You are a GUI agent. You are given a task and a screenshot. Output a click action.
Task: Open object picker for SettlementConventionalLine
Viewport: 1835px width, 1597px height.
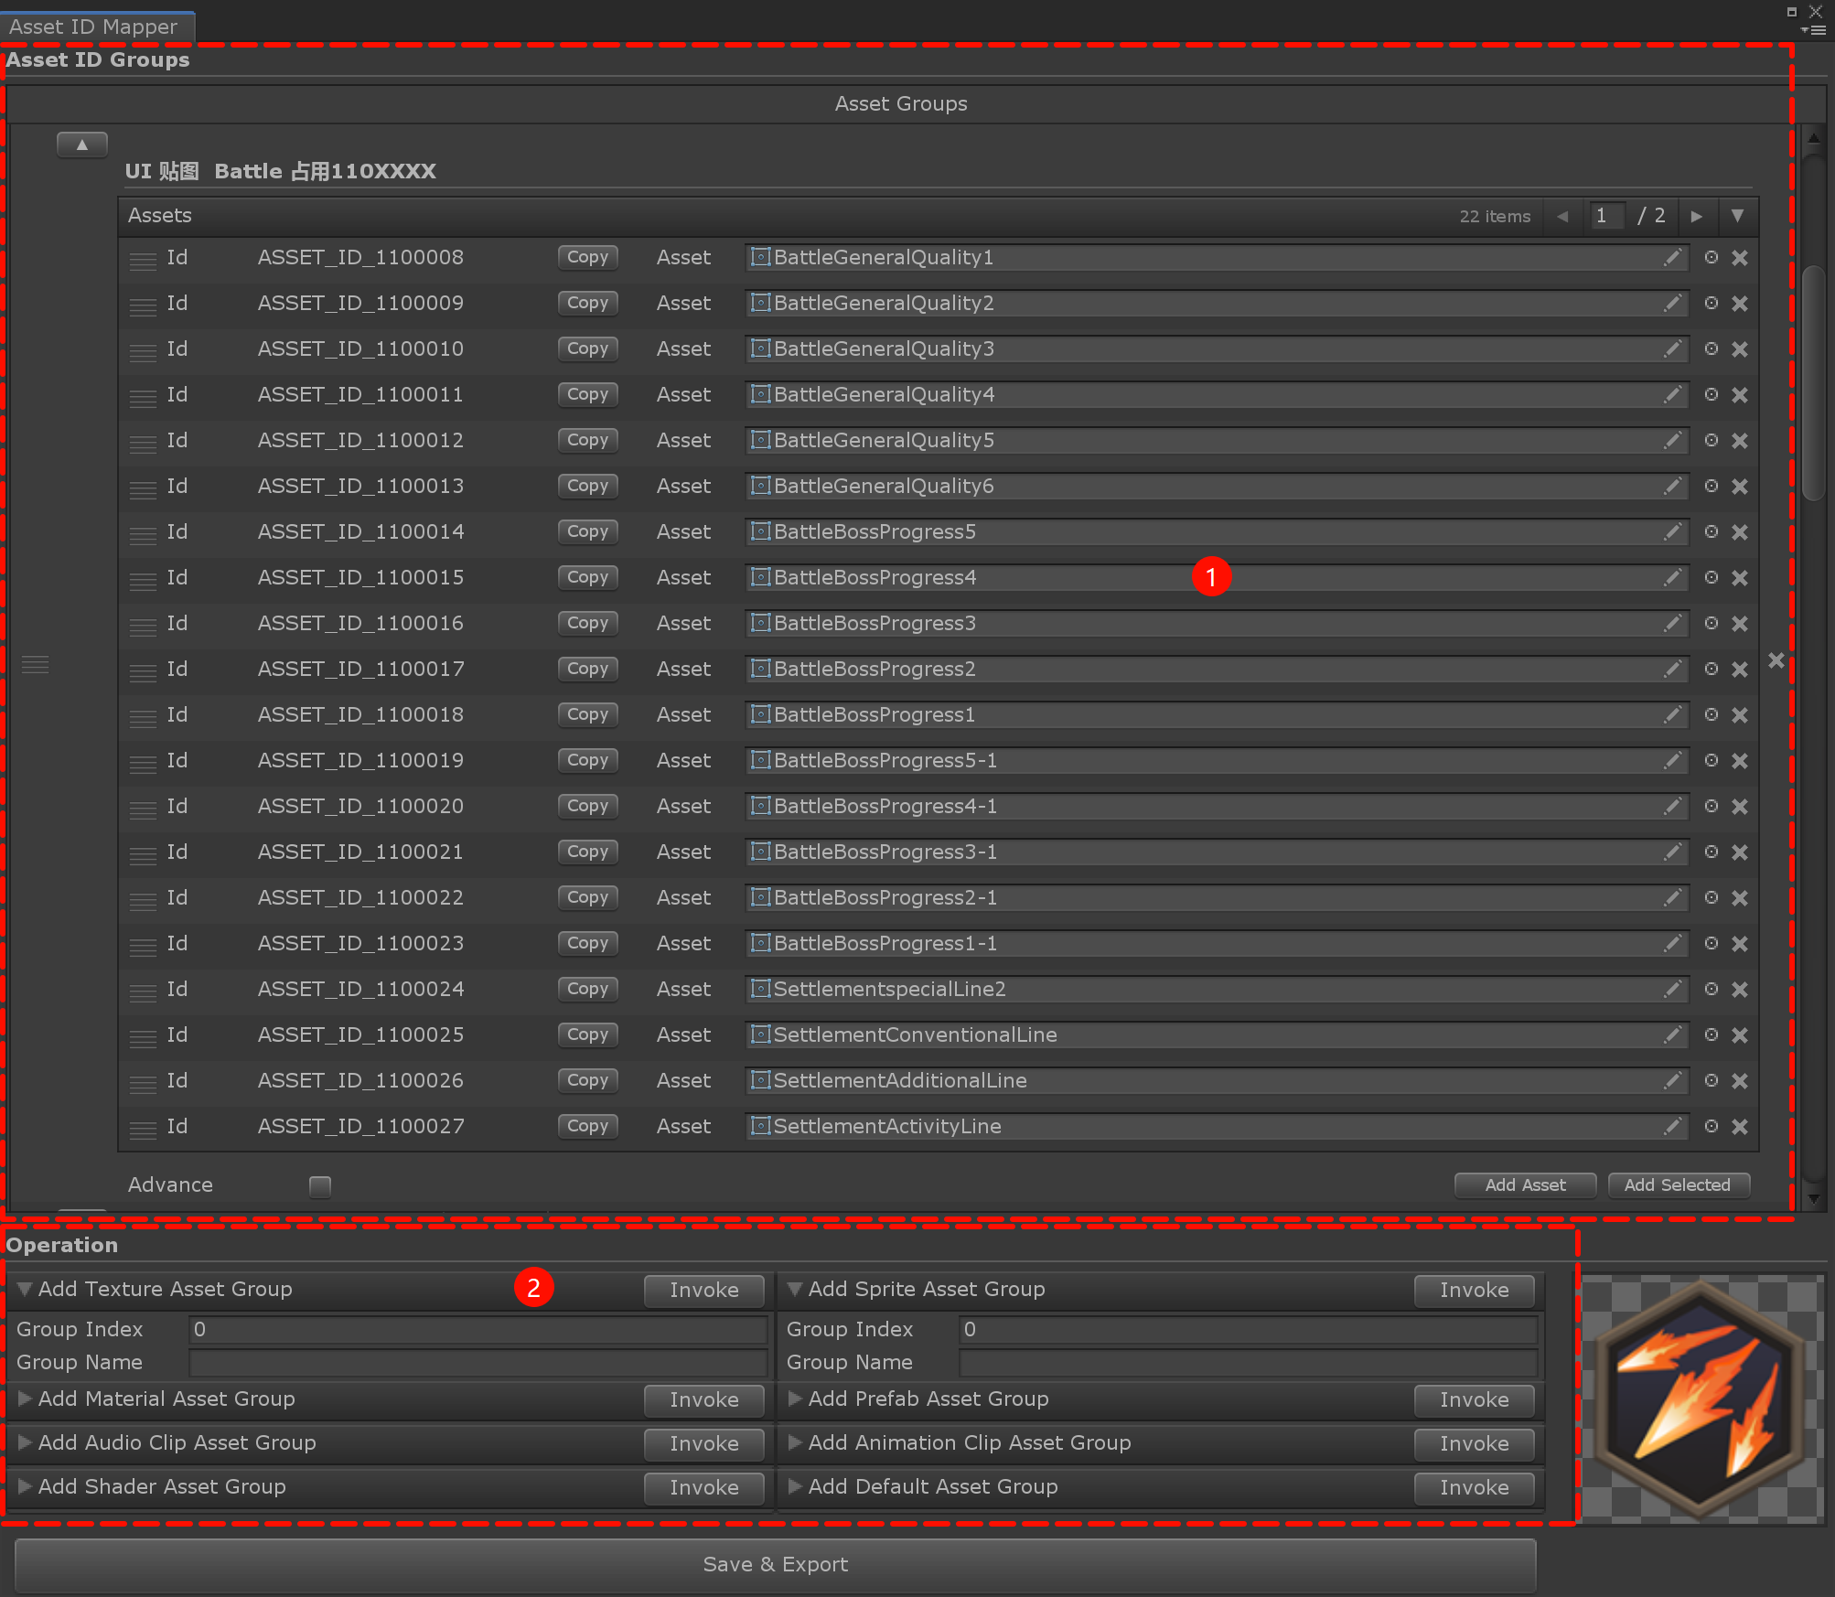[1711, 1034]
